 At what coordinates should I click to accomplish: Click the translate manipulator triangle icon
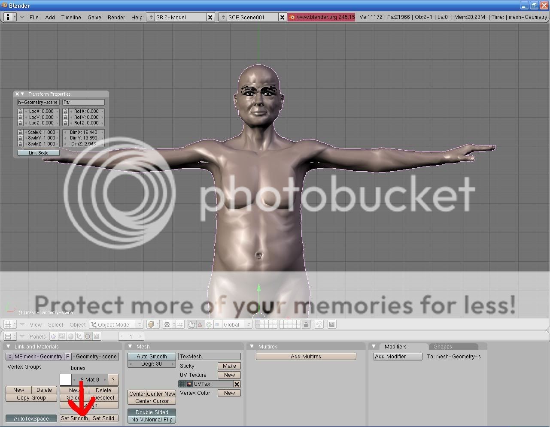[x=200, y=324]
